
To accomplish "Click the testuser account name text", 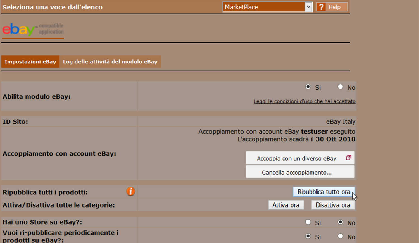I will coord(314,131).
